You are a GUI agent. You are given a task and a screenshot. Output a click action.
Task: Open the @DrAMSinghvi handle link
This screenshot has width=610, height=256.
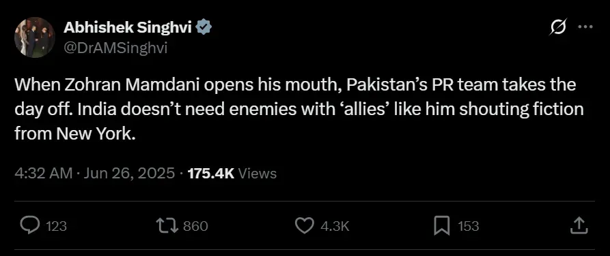[115, 48]
